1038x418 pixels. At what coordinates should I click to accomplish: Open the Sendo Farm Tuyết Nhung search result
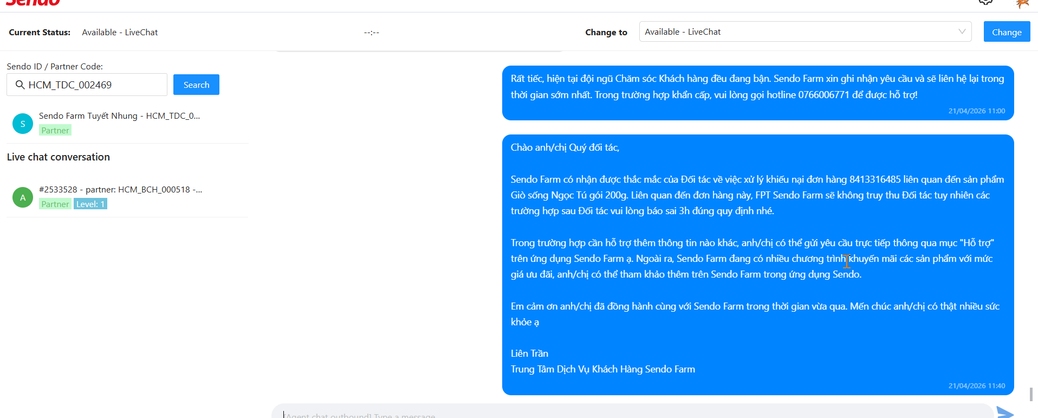[x=119, y=116]
